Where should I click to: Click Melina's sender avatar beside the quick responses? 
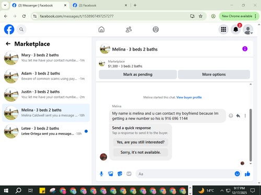click(x=103, y=157)
